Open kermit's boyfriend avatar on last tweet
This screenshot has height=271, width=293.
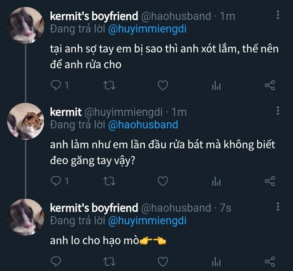point(26,217)
